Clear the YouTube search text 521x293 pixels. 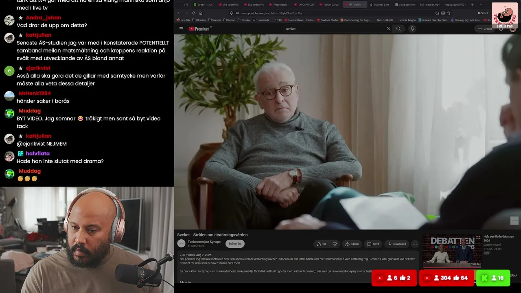tap(388, 29)
